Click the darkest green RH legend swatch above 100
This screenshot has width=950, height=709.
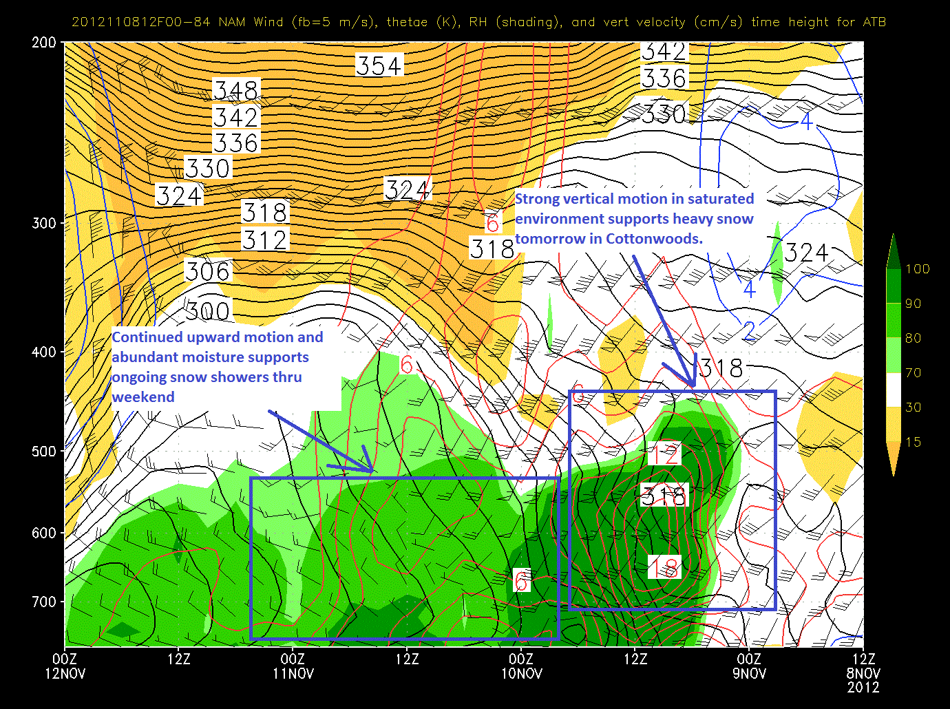point(894,251)
